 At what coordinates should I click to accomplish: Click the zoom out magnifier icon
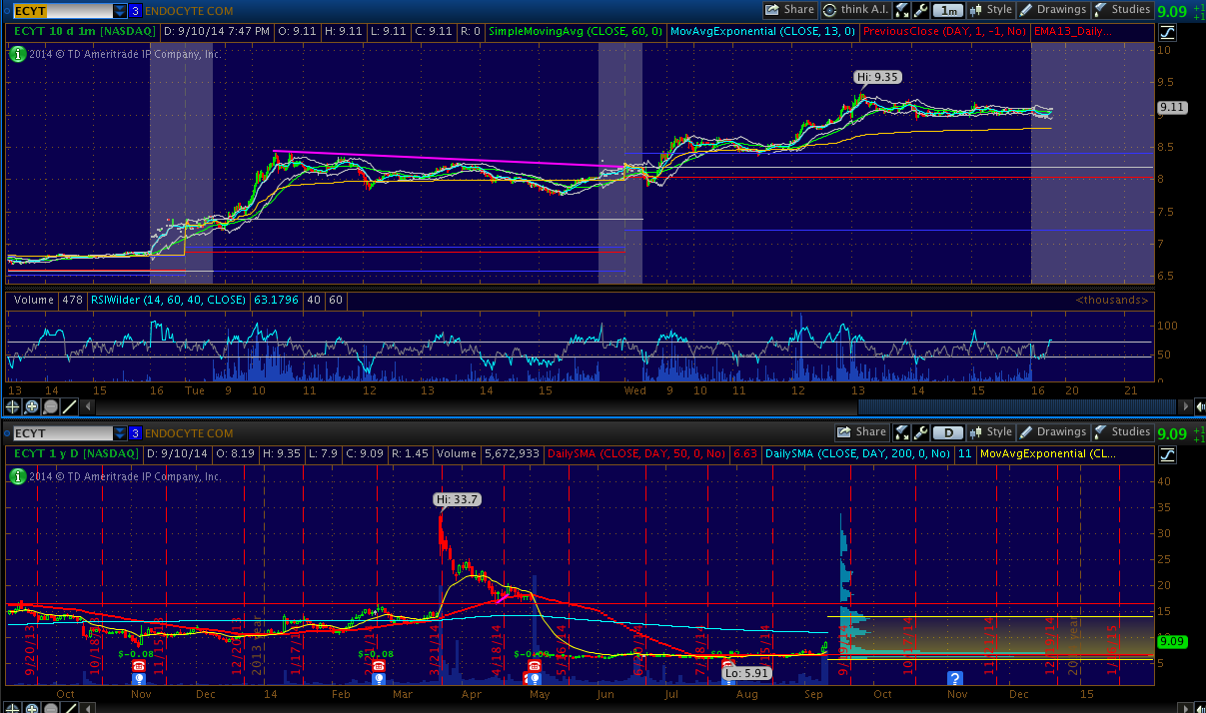point(50,407)
